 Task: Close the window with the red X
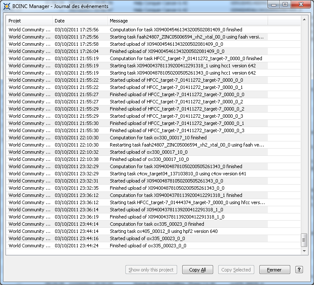[x=301, y=5]
